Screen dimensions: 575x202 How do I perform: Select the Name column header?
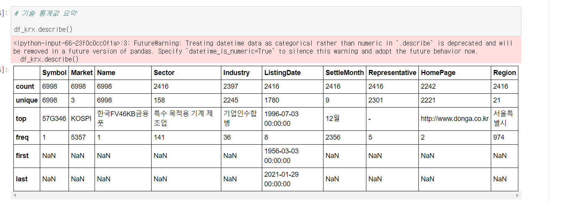click(x=123, y=73)
